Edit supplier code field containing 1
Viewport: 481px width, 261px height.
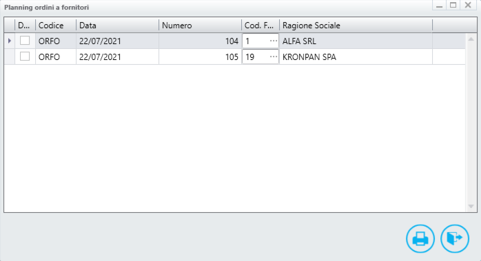tap(256, 41)
